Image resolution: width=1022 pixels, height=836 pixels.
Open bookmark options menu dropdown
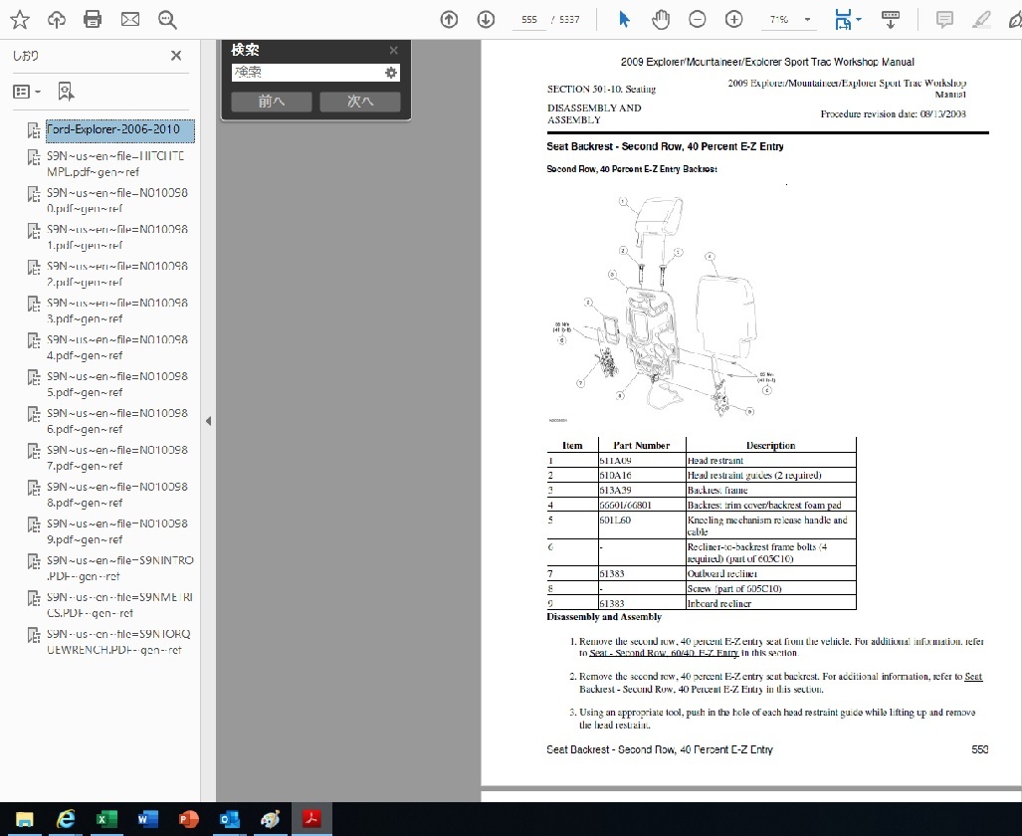pos(28,92)
